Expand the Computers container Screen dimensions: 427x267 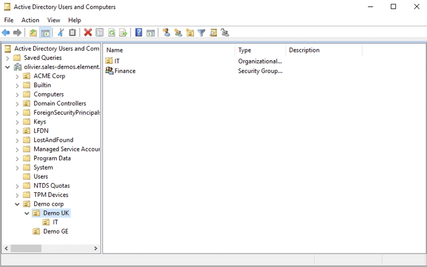click(17, 95)
